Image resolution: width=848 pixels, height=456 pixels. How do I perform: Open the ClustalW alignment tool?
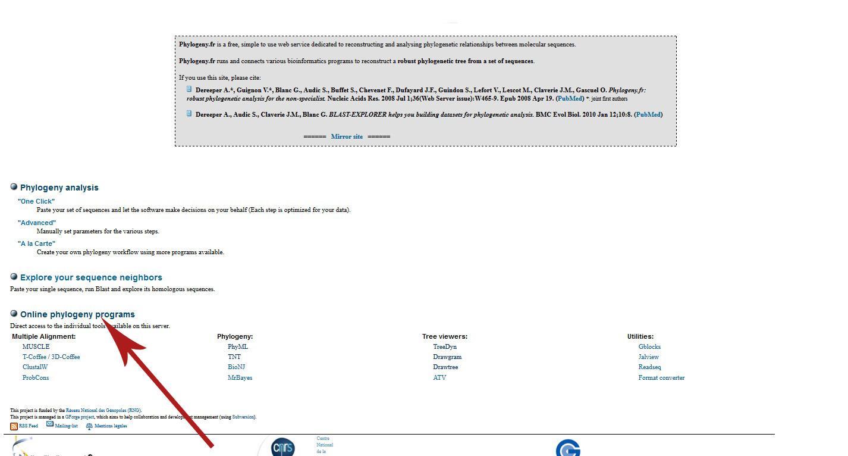pos(35,367)
